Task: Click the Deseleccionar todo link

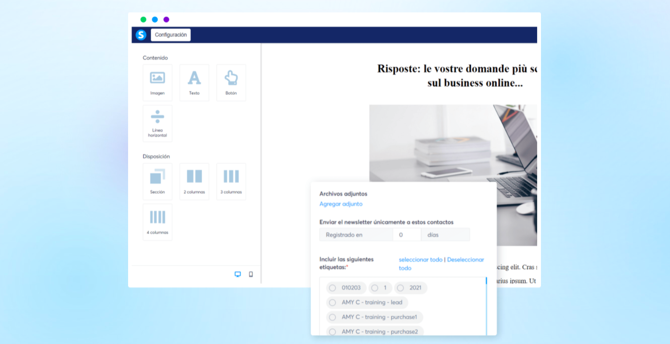Action: pos(465,260)
